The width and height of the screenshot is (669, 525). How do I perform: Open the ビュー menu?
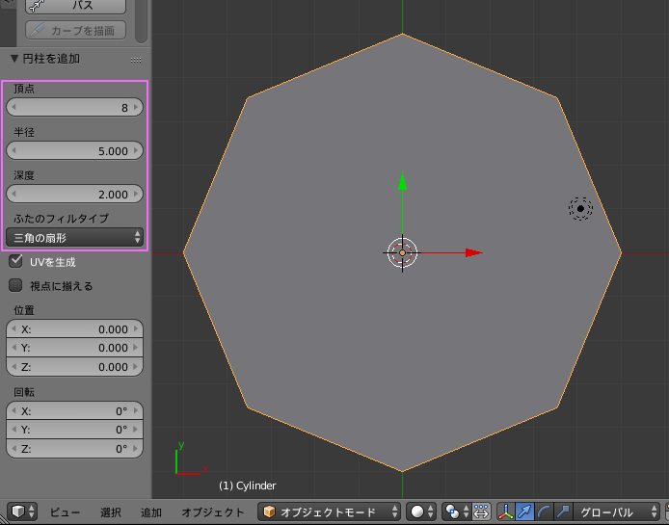point(65,512)
